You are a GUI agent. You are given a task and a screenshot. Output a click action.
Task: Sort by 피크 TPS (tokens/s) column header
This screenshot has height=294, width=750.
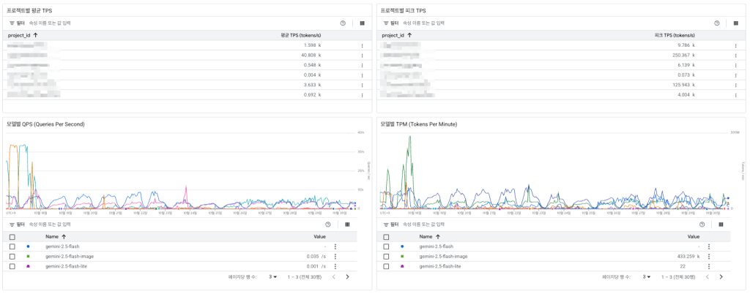[x=675, y=35]
